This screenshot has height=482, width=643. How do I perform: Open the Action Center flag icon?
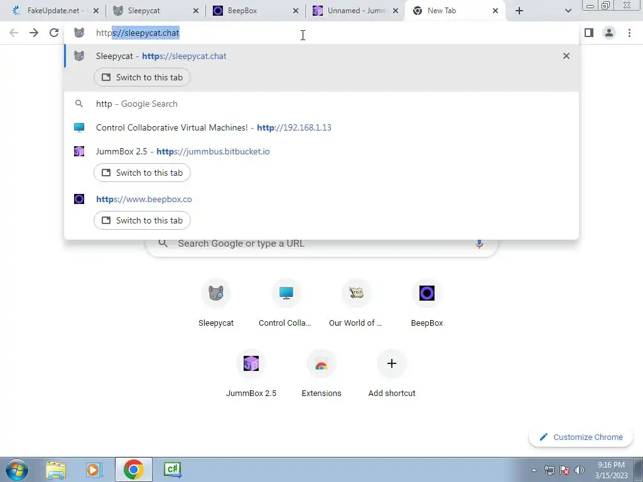(x=565, y=470)
